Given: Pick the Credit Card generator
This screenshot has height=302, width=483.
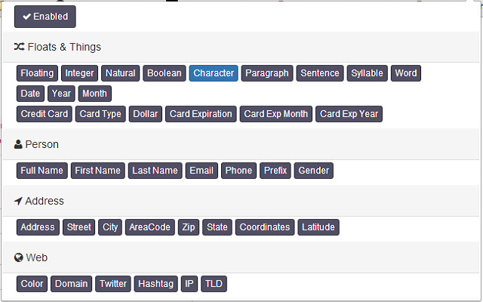Looking at the screenshot, I should click(x=45, y=114).
